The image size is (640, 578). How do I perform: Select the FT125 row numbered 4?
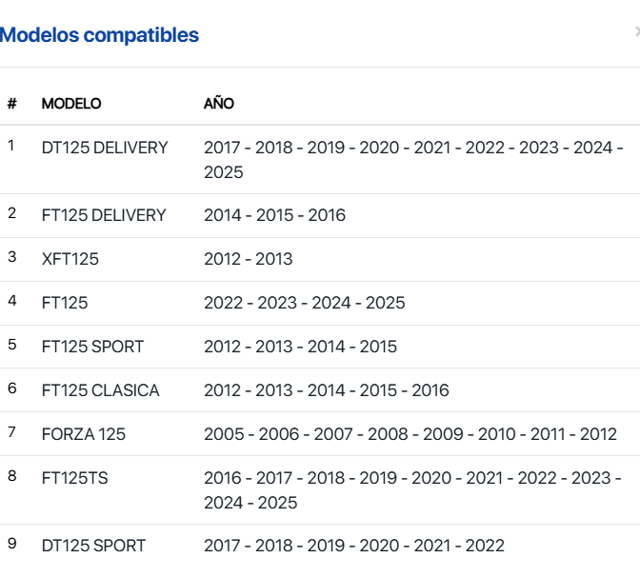pos(320,304)
